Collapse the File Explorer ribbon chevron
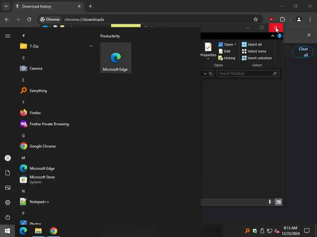The height and width of the screenshot is (237, 317). click(x=272, y=36)
